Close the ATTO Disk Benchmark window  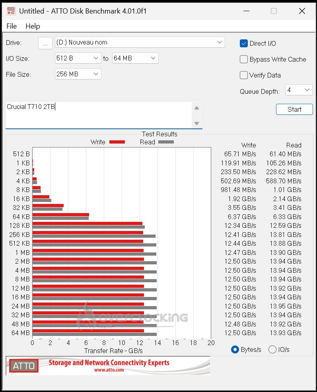click(302, 11)
